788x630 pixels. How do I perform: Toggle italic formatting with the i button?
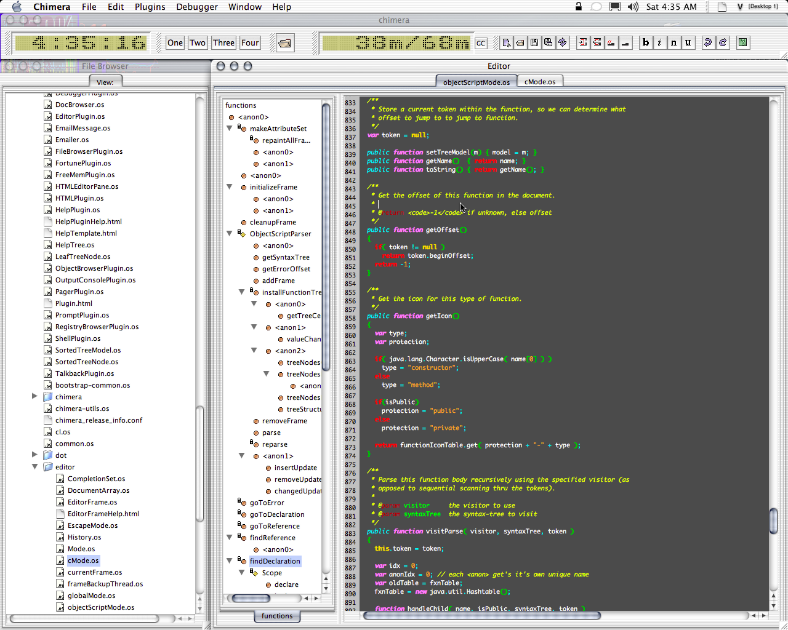pyautogui.click(x=659, y=42)
